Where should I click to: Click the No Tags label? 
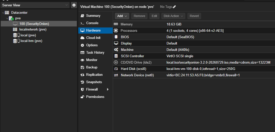pyautogui.click(x=166, y=7)
